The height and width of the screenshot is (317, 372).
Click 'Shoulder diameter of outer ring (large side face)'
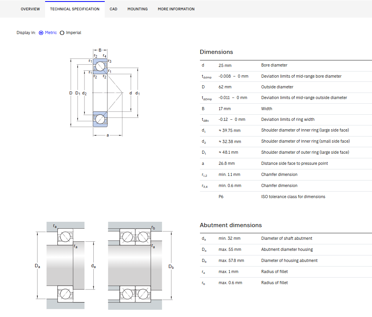point(305,152)
